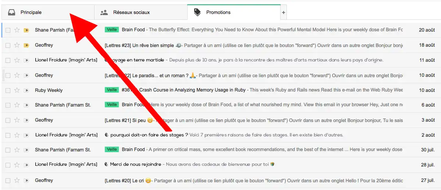The image size is (441, 190).
Task: Mark the 30 juil. Shane Parrish email important
Action: 26,150
